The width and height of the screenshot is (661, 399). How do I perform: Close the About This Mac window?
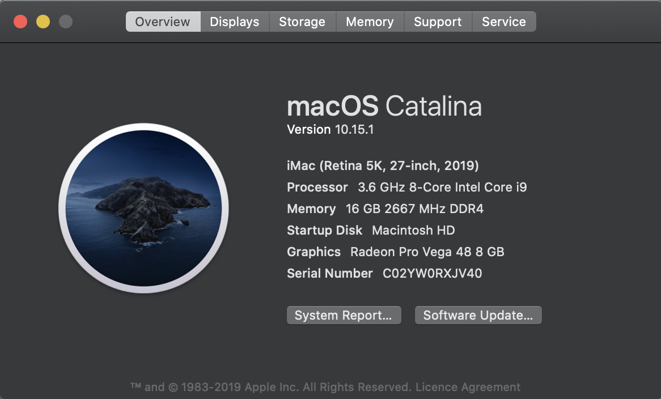point(20,22)
